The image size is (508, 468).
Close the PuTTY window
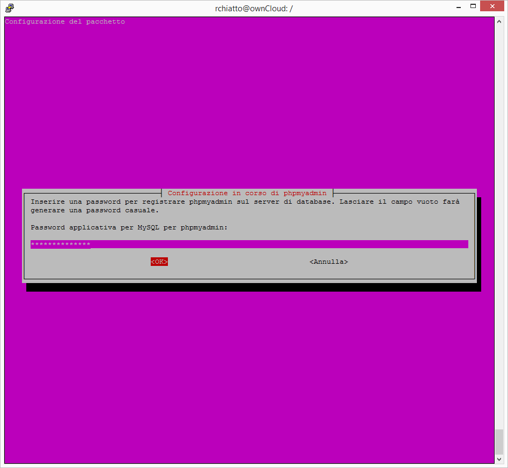492,6
